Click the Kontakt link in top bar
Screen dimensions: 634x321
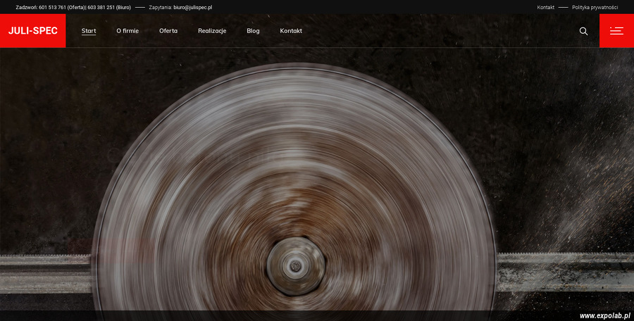pos(545,7)
